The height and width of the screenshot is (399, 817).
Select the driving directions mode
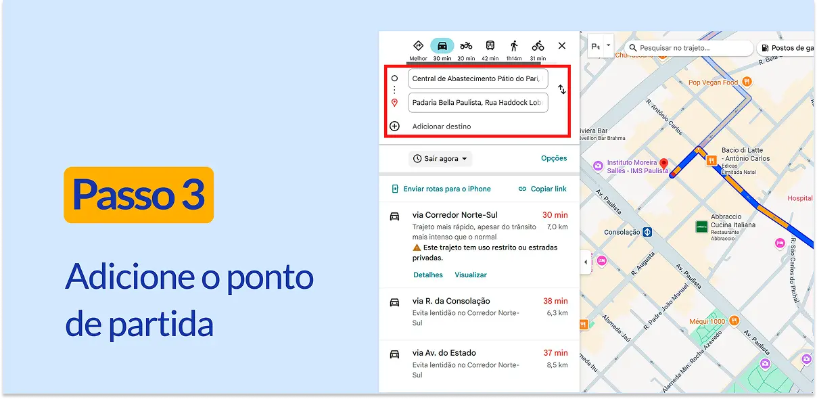[x=442, y=46]
